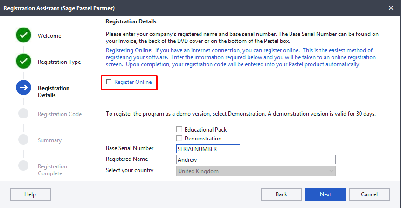
Task: Tick the Educational Pack checkbox
Action: coord(179,129)
